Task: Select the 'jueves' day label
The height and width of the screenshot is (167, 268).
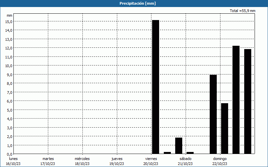Action: pyautogui.click(x=117, y=159)
